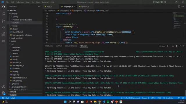186x104 pixels.
Task: Click the AWS status bar entry
Action: click(13, 98)
